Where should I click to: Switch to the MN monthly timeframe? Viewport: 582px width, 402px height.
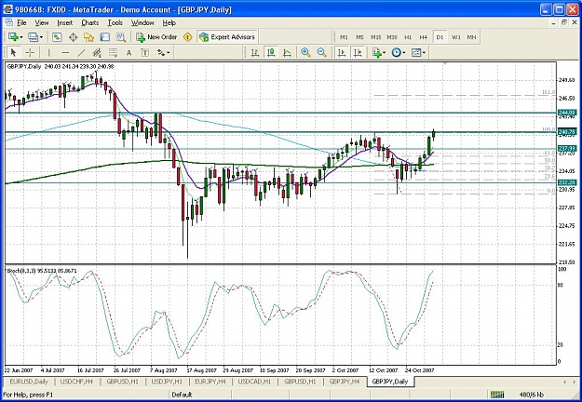tap(471, 37)
